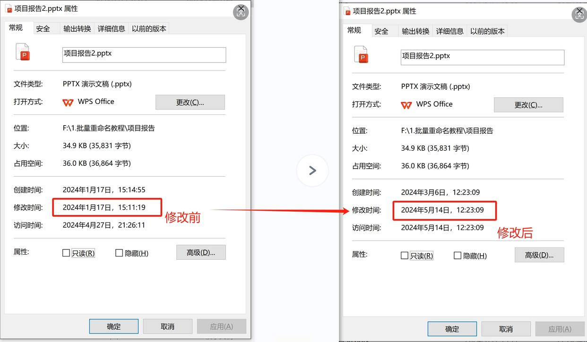The image size is (587, 342).
Task: Click 更改(C)... button in left dialog
Action: coord(190,103)
